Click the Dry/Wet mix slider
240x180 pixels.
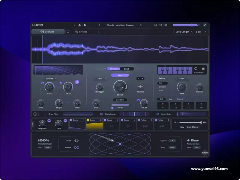[x=190, y=122]
